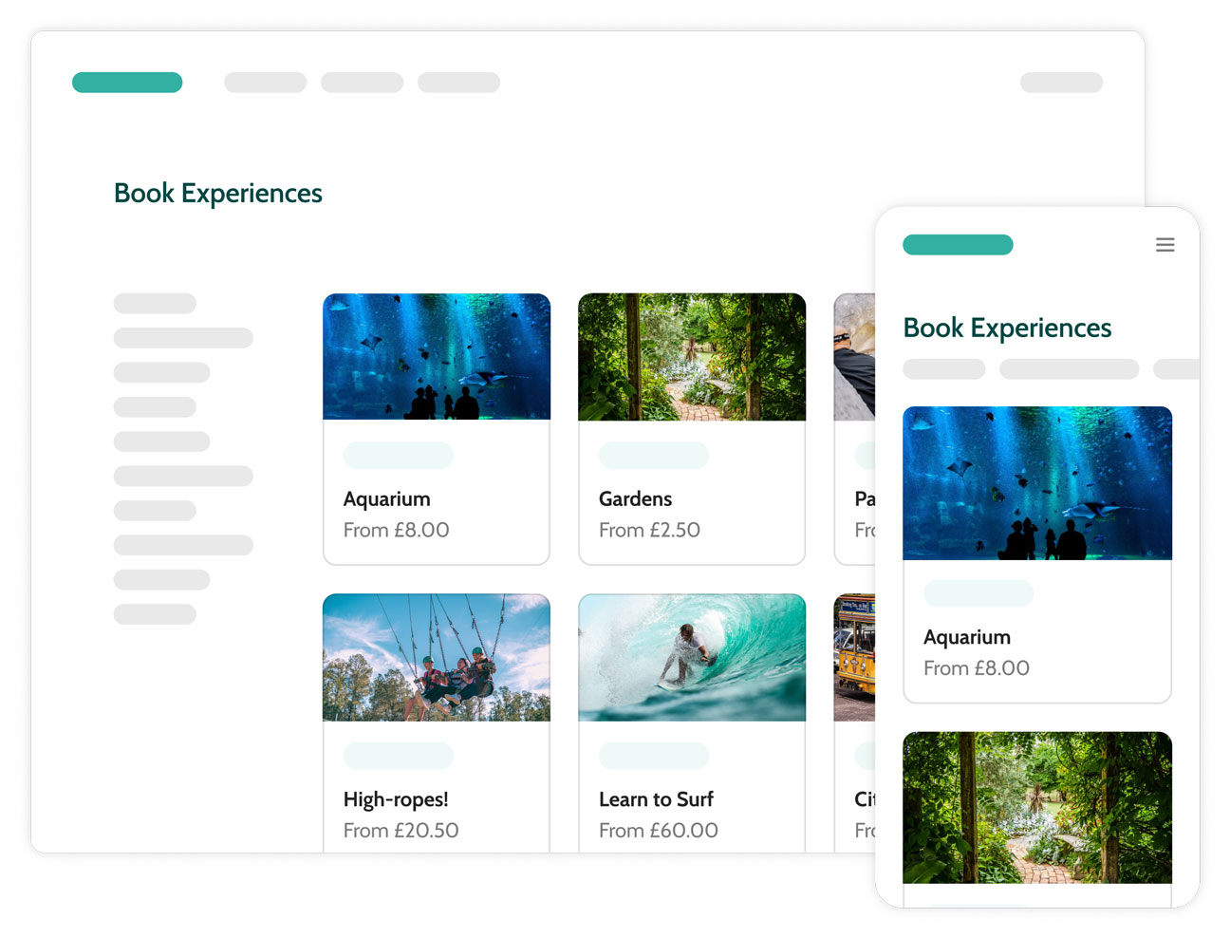This screenshot has height=938, width=1230.
Task: Click the first desktop navigation placeholder item
Action: click(265, 83)
